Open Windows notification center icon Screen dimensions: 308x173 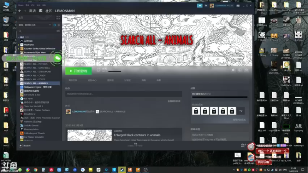click(x=303, y=170)
